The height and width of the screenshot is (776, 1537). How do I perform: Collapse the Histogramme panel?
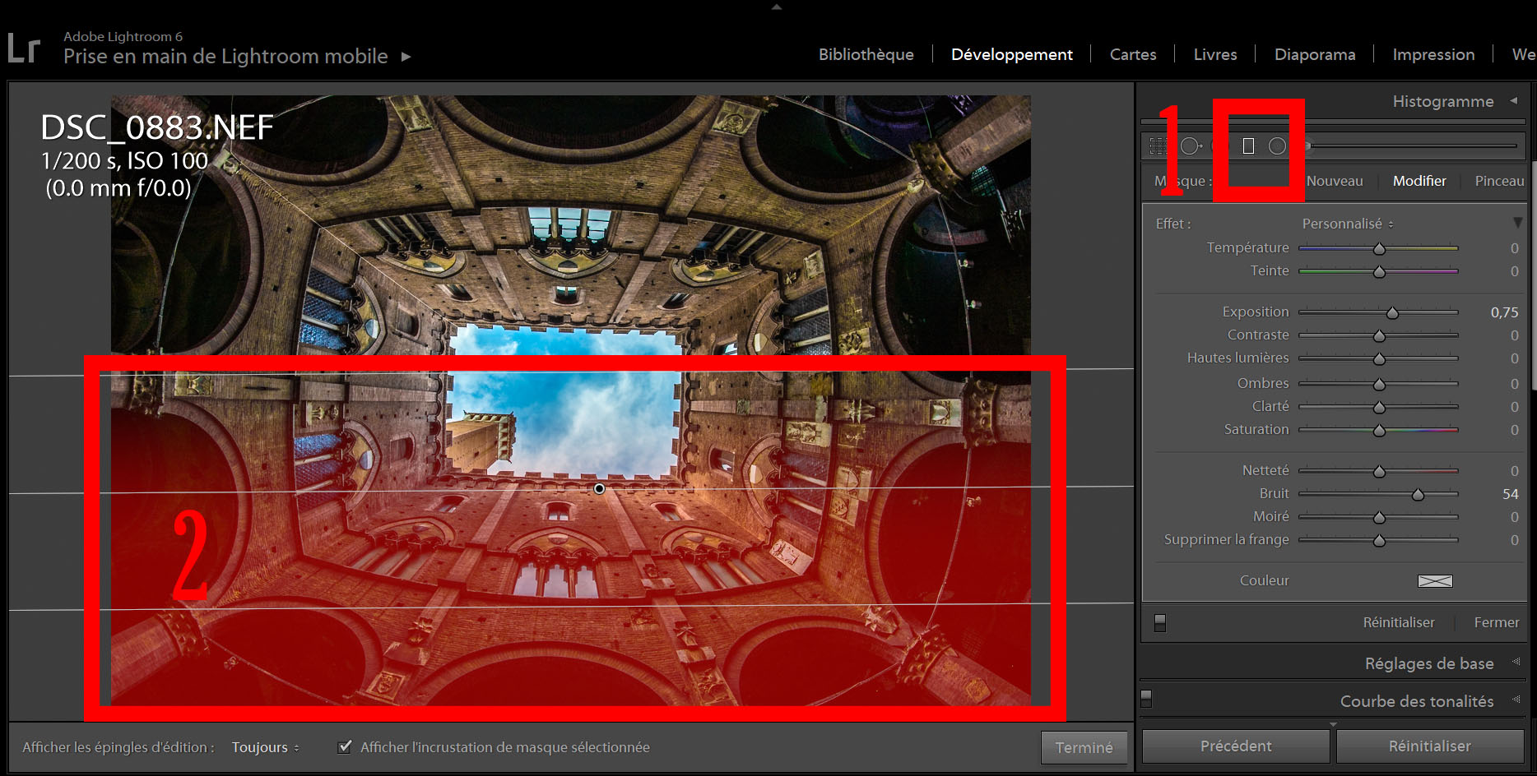tap(1514, 101)
